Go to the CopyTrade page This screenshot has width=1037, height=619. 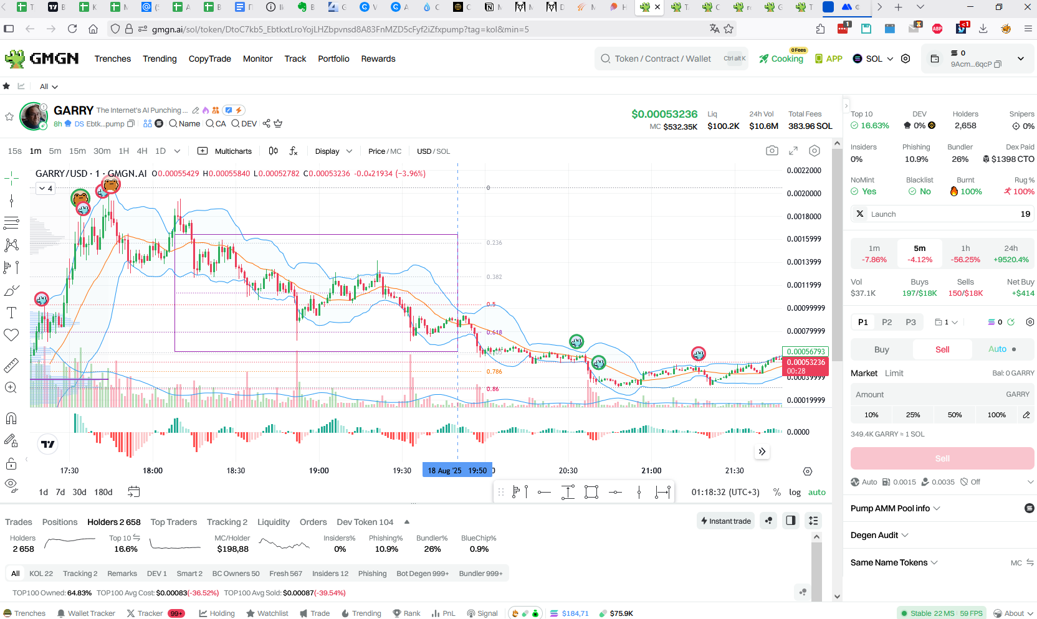point(209,59)
